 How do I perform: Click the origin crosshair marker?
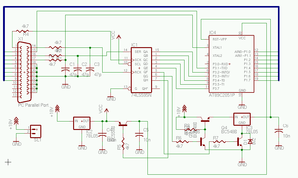pos(8,163)
